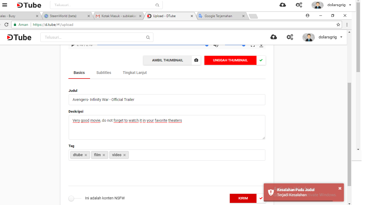Screen dimensions: 365x205
Task: Expand the dolarsgrig caret below the address bar
Action: (341, 37)
